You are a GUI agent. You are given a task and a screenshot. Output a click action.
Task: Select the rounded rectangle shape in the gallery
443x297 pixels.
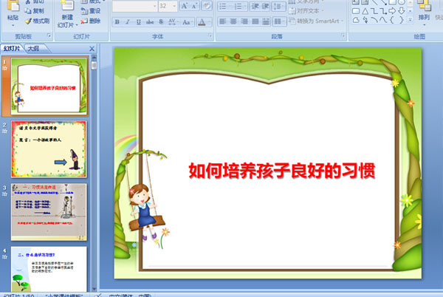pyautogui.click(x=356, y=11)
